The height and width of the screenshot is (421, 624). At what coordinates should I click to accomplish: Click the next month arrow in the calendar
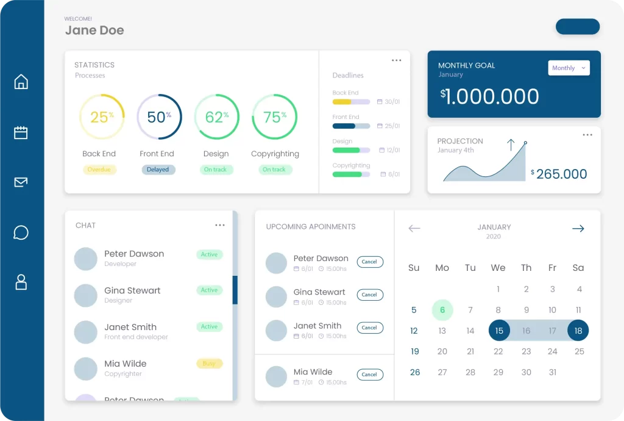[577, 228]
